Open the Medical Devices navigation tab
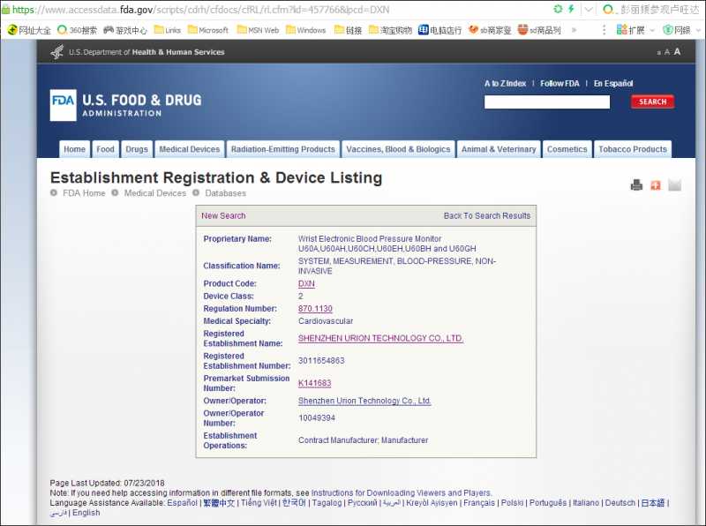 [x=189, y=149]
